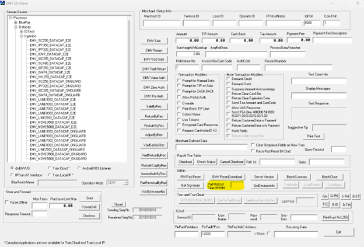Focus the Amount input field
This screenshot has height=247, width=364.
(x=188, y=40)
